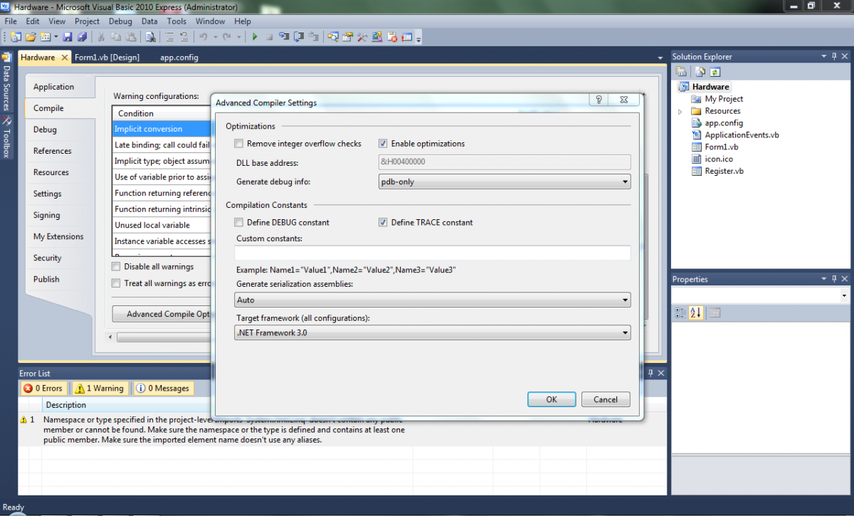Viewport: 854px width, 516px height.
Task: Expand the Resources folder node
Action: click(680, 112)
